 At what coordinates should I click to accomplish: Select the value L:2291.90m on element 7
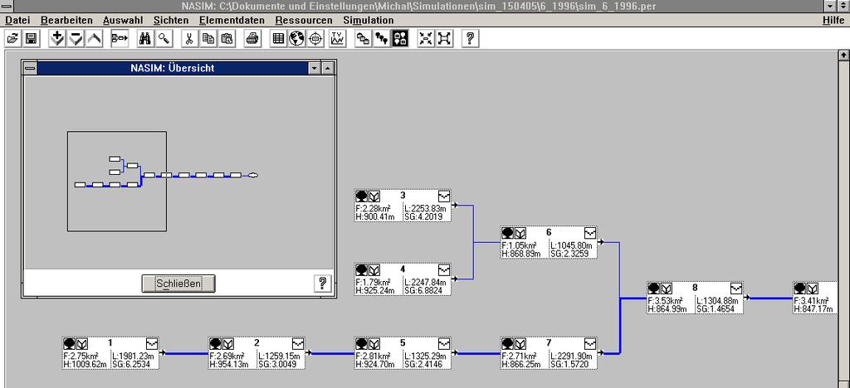(x=571, y=356)
